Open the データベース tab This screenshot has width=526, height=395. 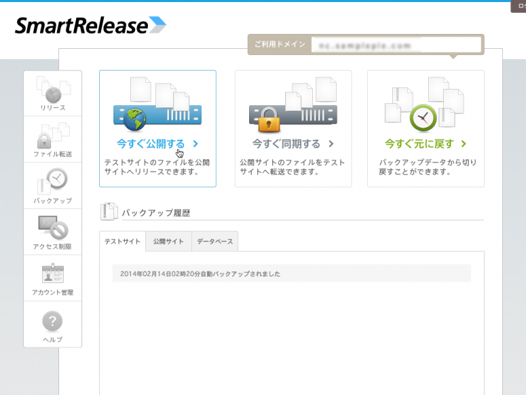click(x=215, y=242)
